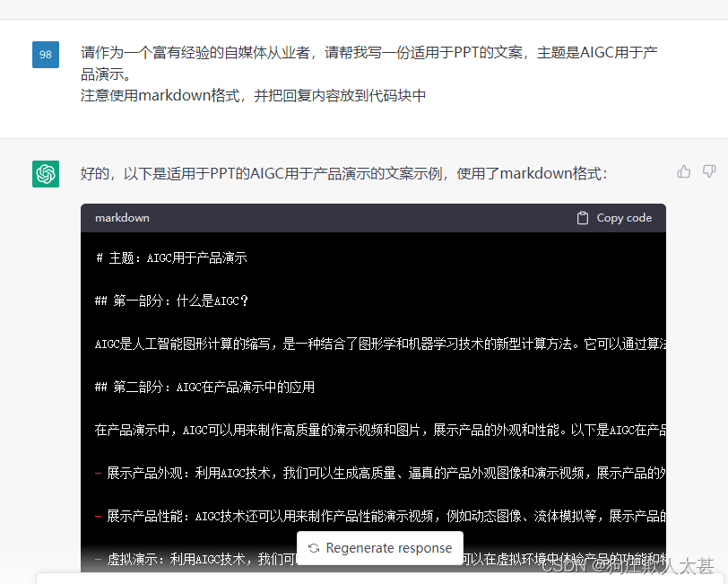Click the Regenerate response button
Viewport: 728px width, 584px height.
380,548
